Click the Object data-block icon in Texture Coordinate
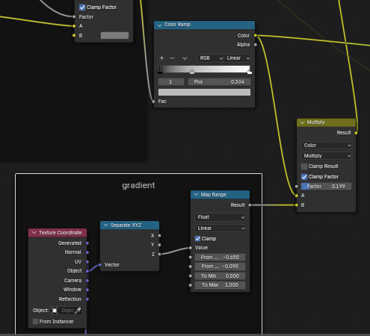 (x=55, y=311)
